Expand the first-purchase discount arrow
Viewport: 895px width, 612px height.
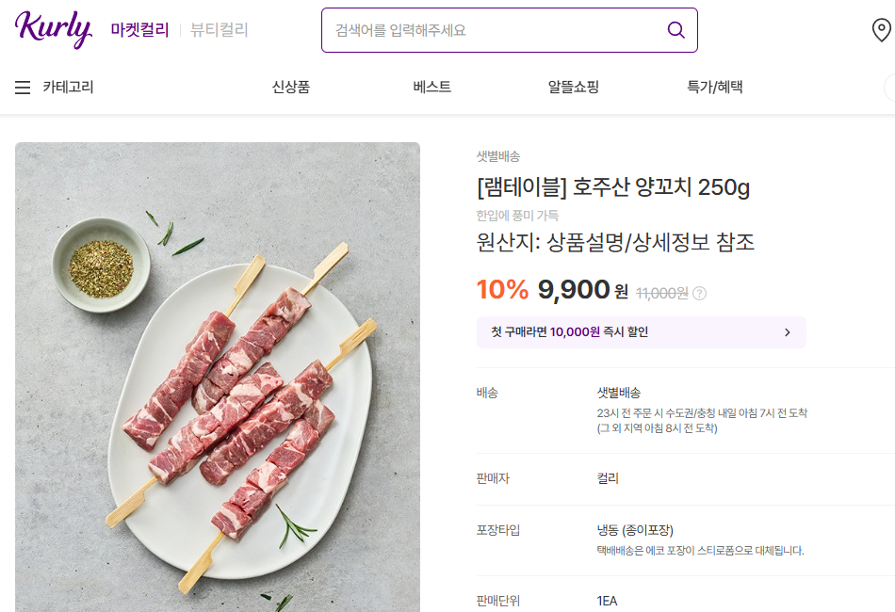coord(788,332)
